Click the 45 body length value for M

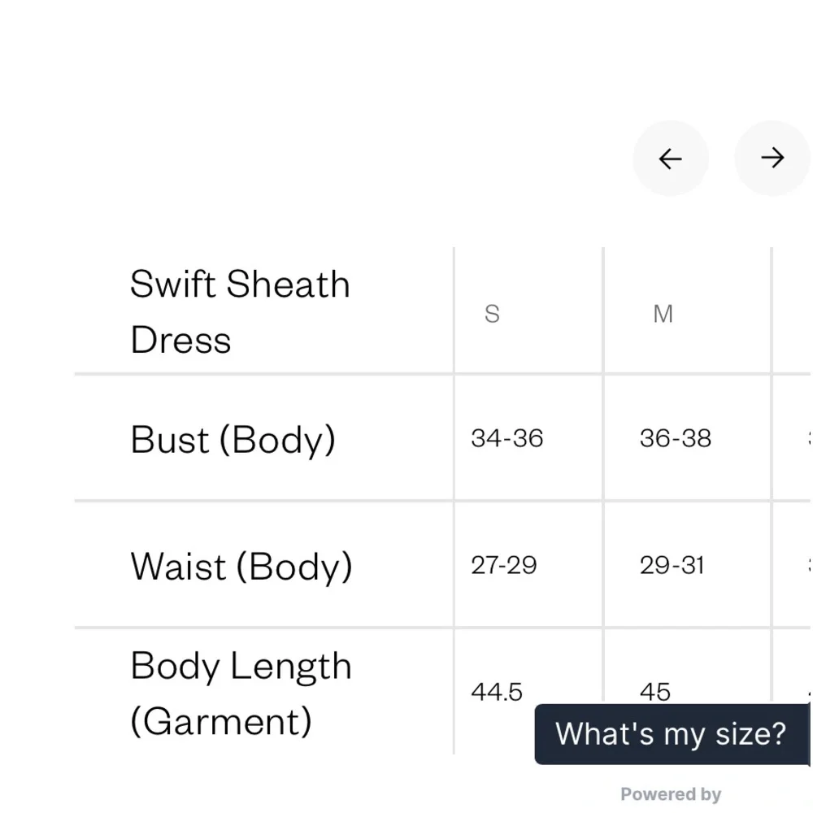655,692
